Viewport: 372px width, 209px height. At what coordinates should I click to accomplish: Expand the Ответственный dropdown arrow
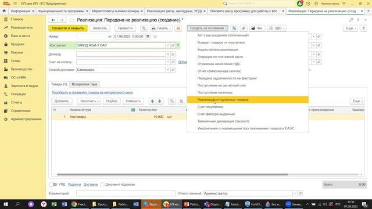pyautogui.click(x=295, y=193)
